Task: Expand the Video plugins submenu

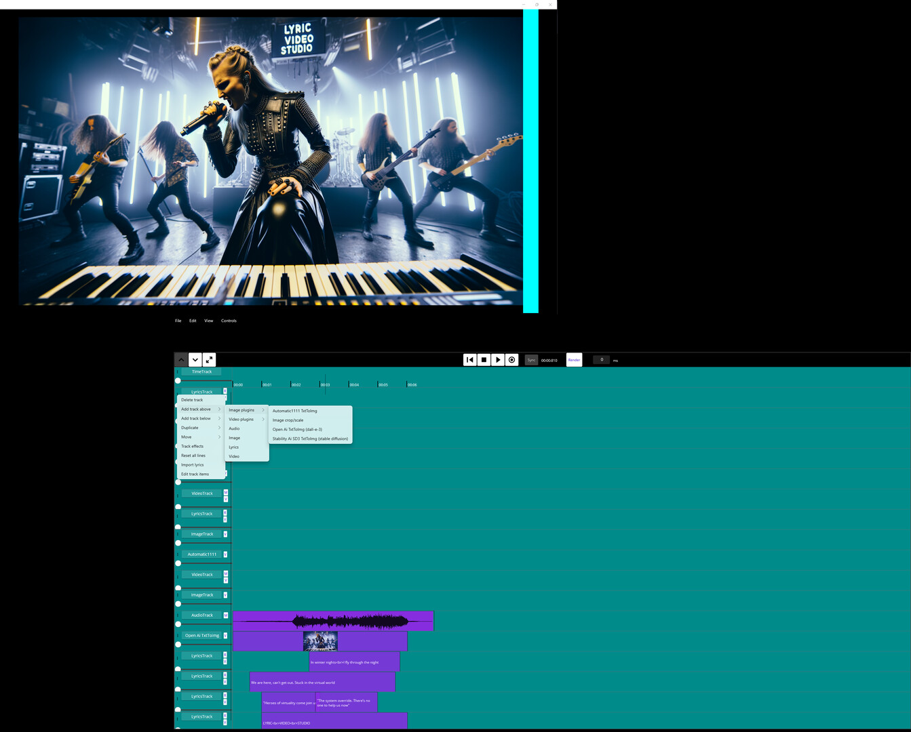Action: (247, 420)
